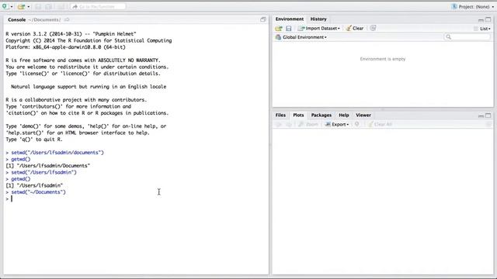The width and height of the screenshot is (497, 279).
Task: Remove current plot icon
Action: pyautogui.click(x=357, y=124)
